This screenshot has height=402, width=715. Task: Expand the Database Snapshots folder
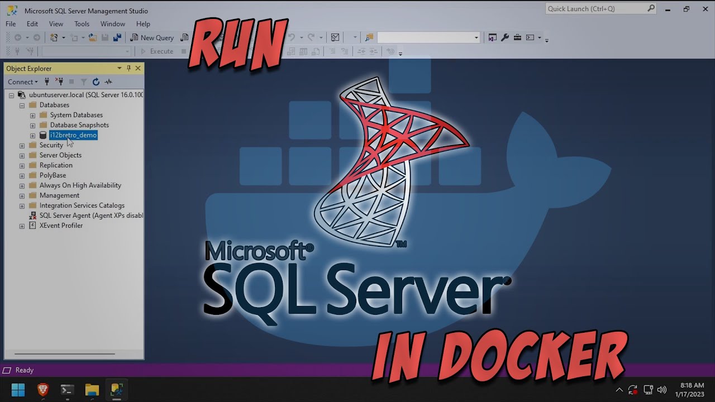coord(32,125)
